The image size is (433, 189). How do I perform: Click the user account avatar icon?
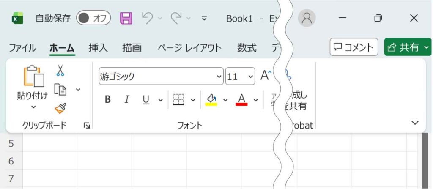tap(307, 18)
